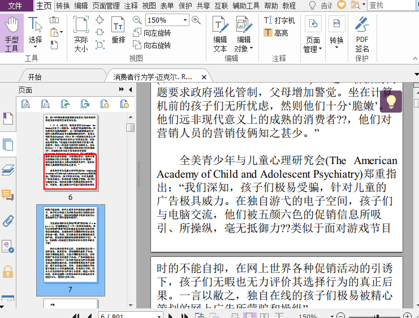The width and height of the screenshot is (419, 318).
Task: Open the security lock panel in the sidebar
Action: coord(8,271)
